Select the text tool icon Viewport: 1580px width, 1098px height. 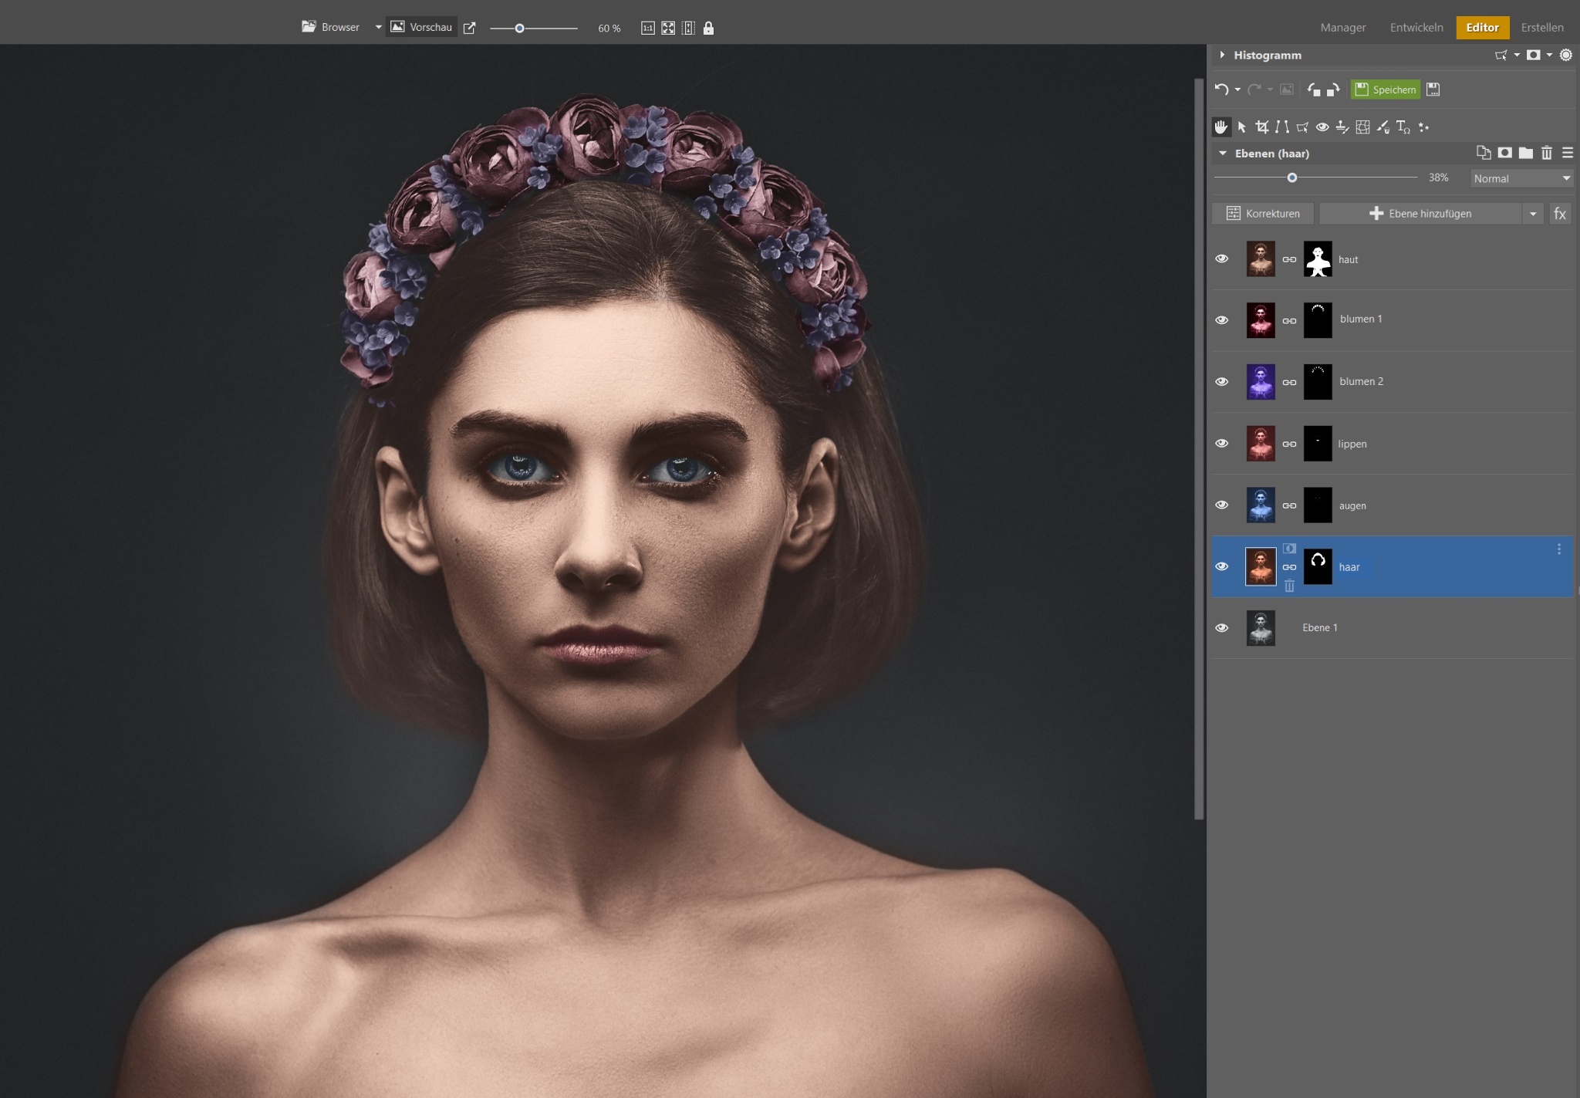pos(1403,127)
